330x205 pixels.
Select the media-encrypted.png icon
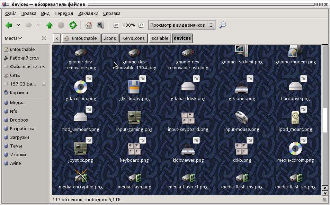[81, 176]
